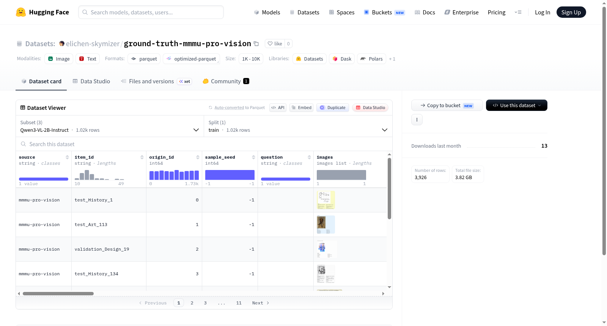Click the horizontal scrollbar of the table

[58, 293]
